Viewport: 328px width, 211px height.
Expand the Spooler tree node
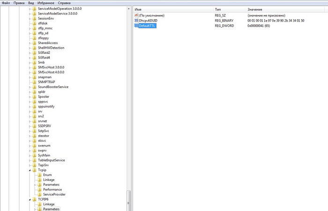click(x=30, y=97)
